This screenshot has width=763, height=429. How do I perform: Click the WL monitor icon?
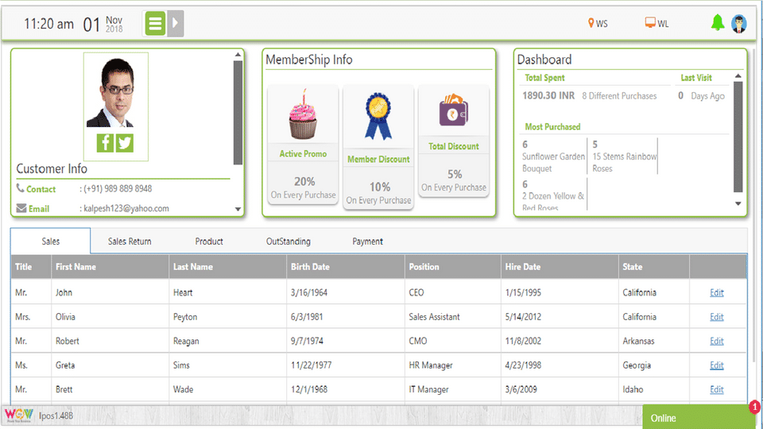pos(650,22)
